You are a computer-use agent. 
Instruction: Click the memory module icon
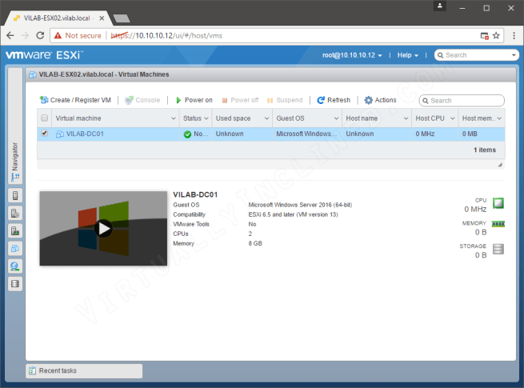pos(498,224)
